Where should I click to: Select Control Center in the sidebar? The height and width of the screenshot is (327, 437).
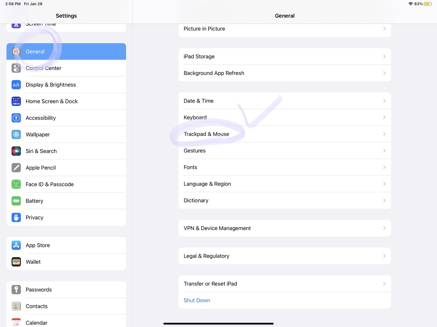click(66, 68)
